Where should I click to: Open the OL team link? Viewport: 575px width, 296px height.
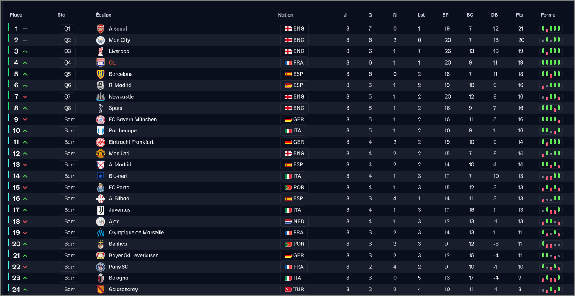pos(112,63)
